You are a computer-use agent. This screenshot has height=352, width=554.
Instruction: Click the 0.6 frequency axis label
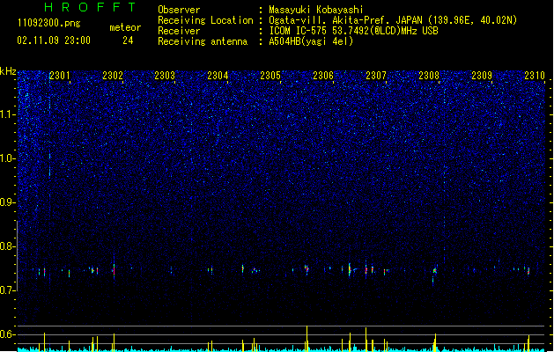[7, 334]
